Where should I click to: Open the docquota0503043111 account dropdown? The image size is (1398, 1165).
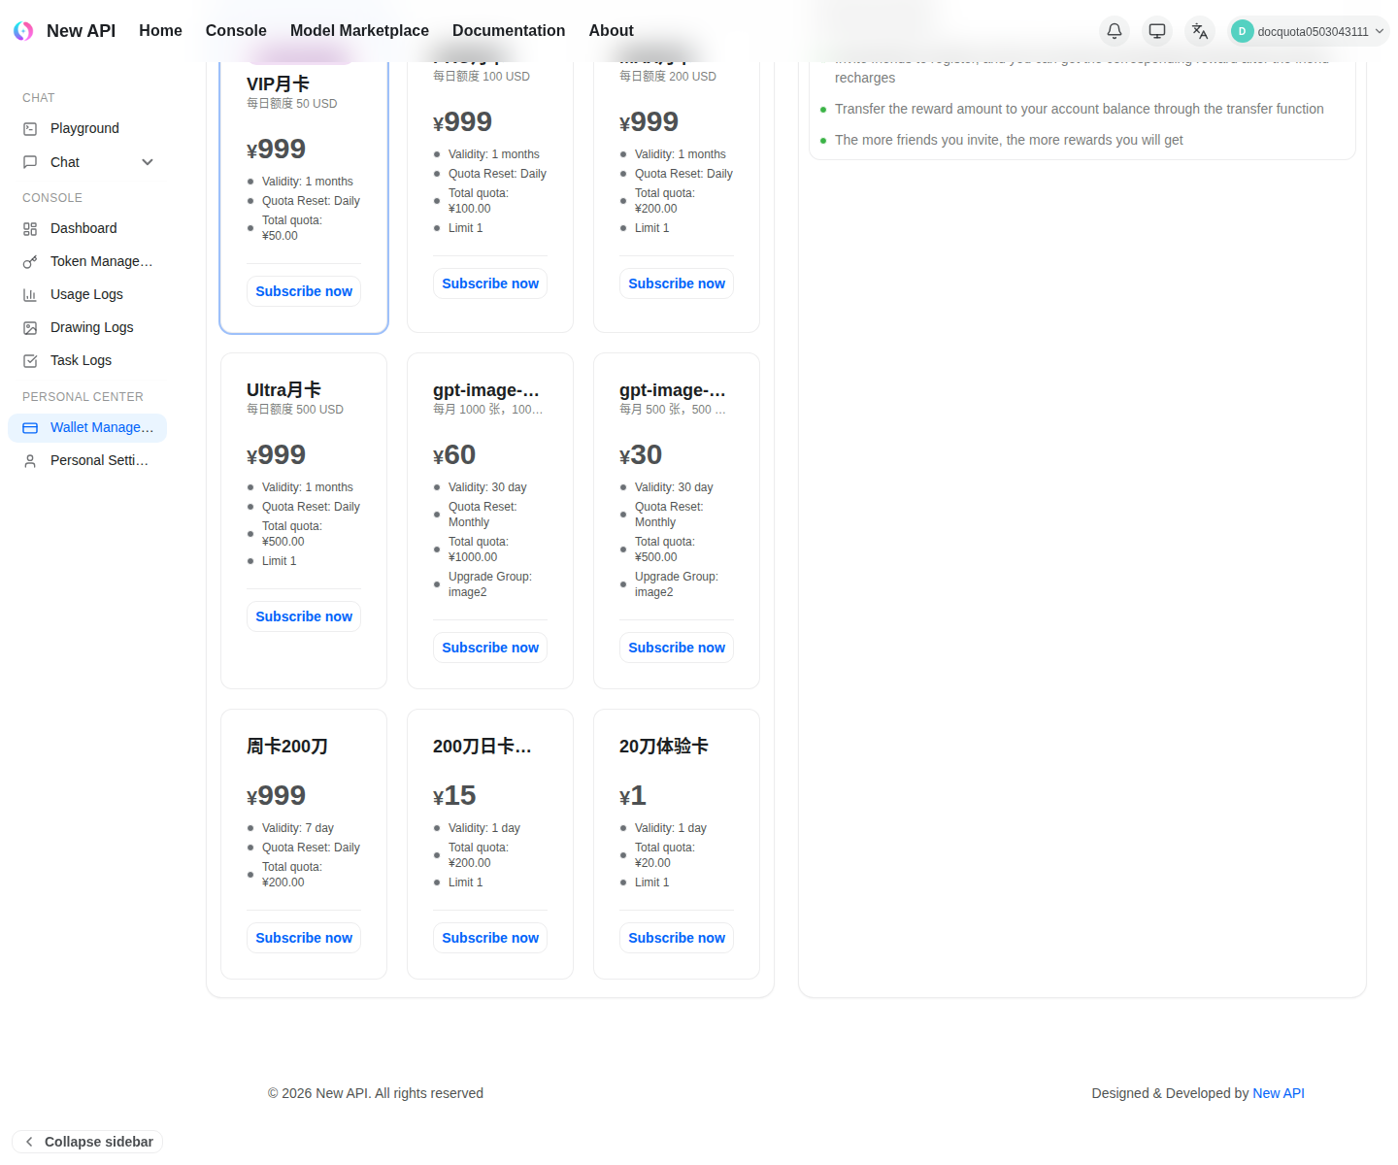click(x=1309, y=31)
